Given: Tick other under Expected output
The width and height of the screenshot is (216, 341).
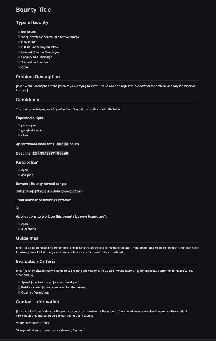Looking at the screenshot, I should tap(19, 135).
